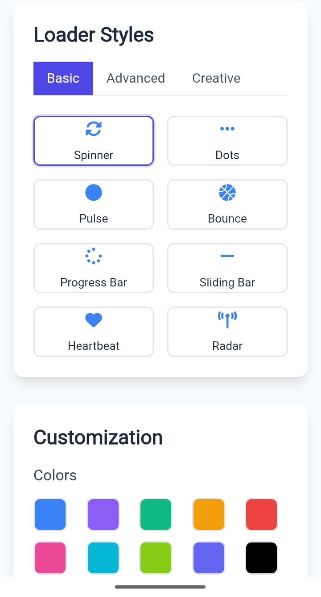Select the green color swatch
This screenshot has height=597, width=321.
coord(156,514)
